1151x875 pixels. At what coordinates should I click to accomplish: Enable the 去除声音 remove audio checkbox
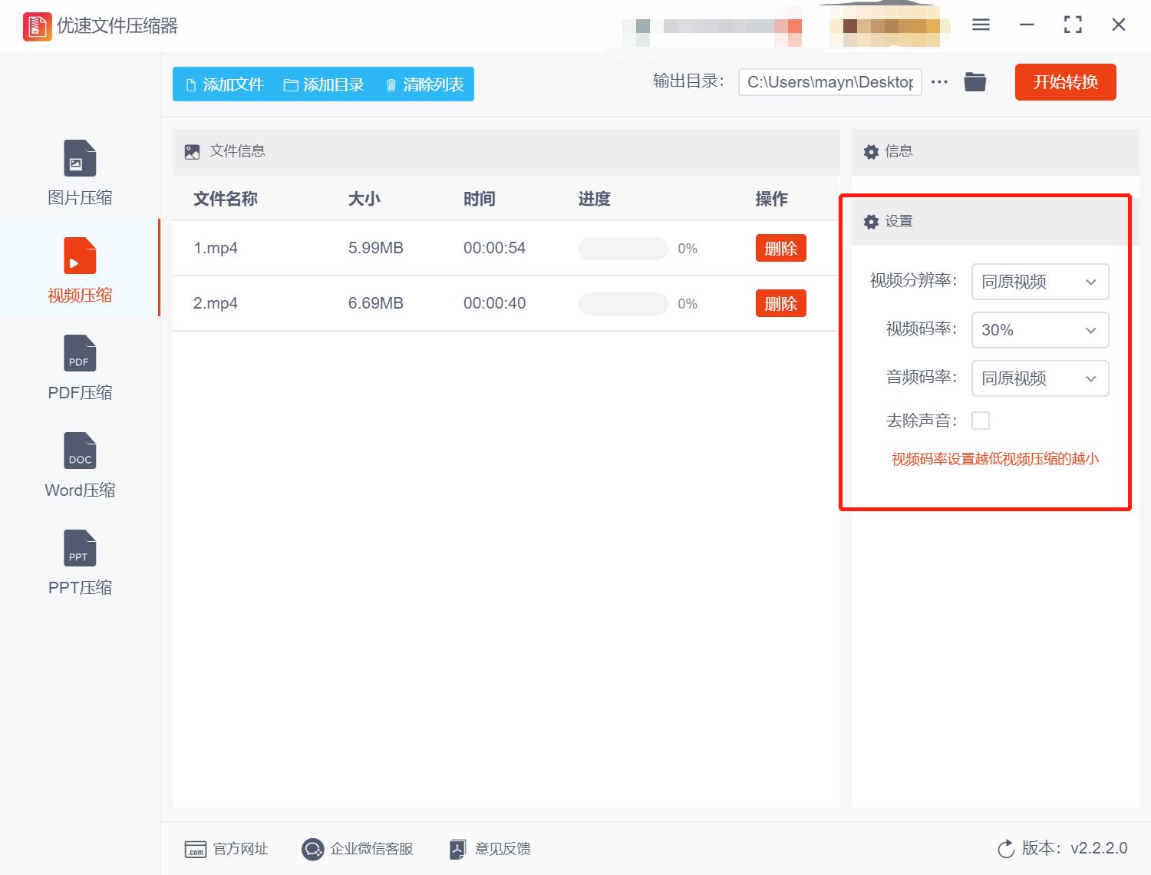[x=981, y=420]
